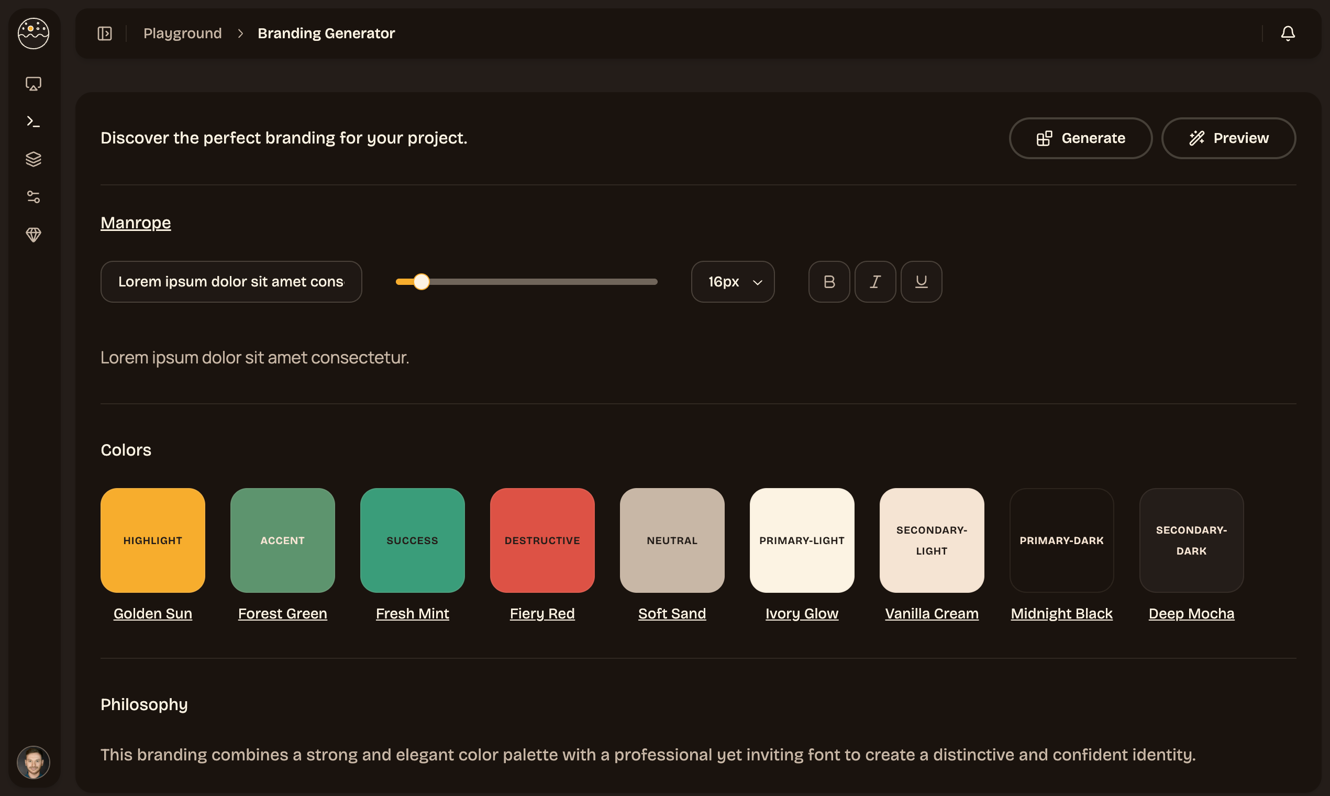Select the Fiery Red destructive swatch
This screenshot has height=796, width=1330.
(542, 540)
